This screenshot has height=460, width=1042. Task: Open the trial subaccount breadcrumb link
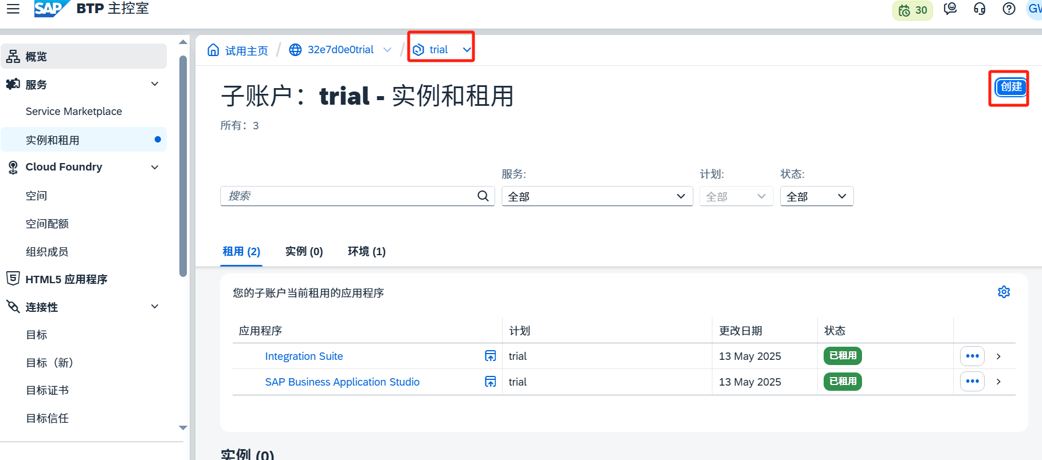[438, 50]
